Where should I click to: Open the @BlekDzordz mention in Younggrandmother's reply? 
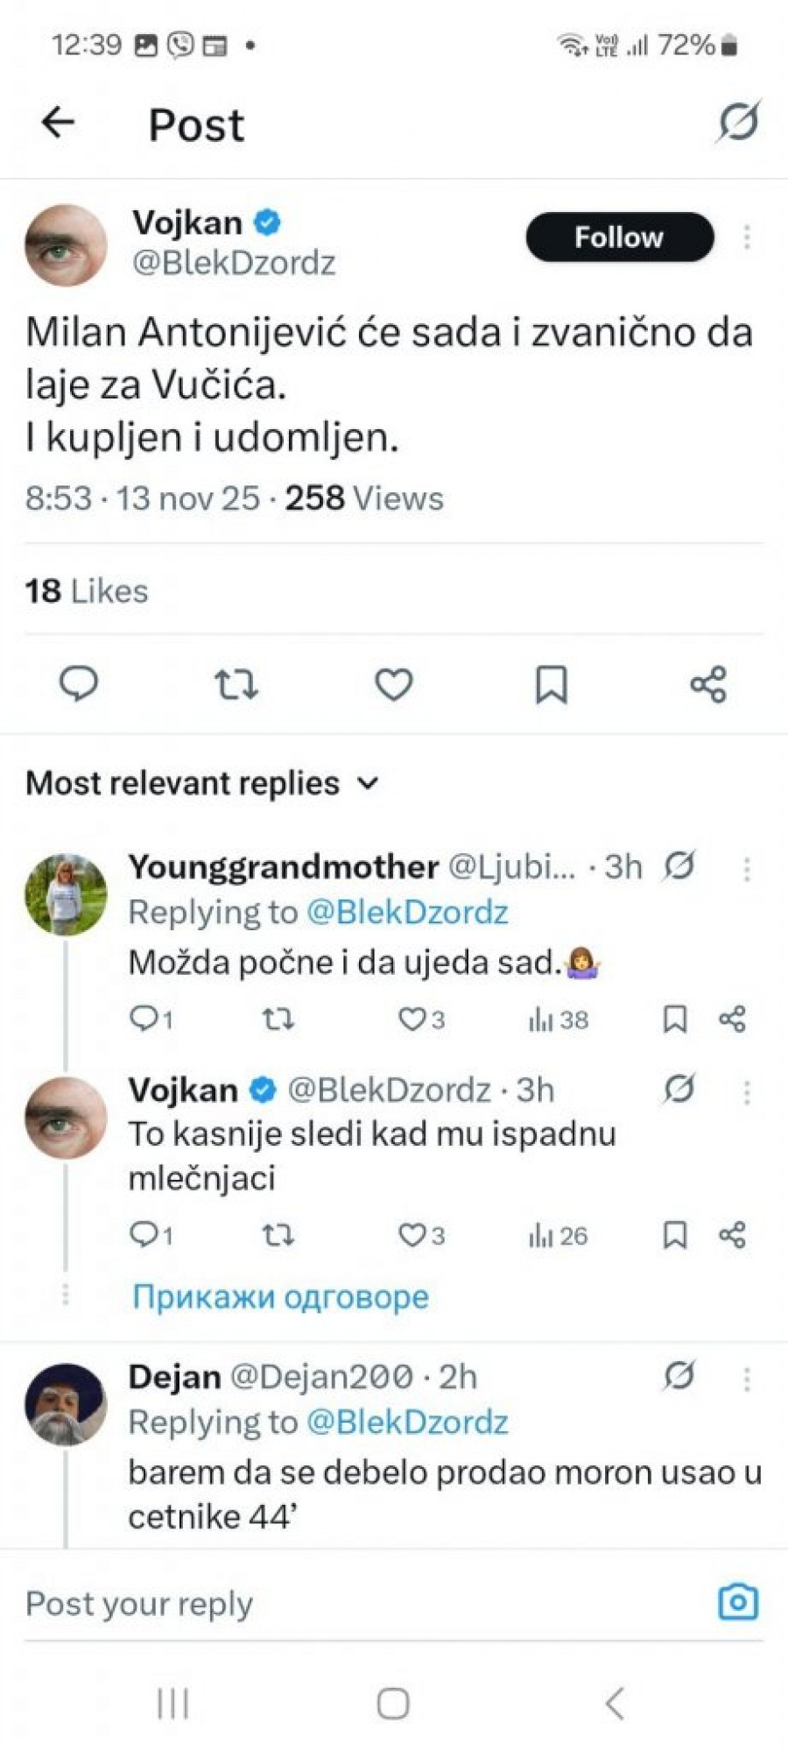[407, 913]
